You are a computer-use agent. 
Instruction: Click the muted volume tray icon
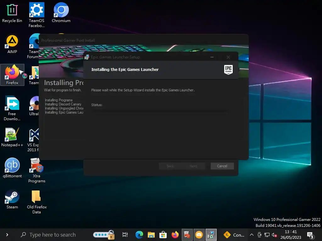coord(274,235)
